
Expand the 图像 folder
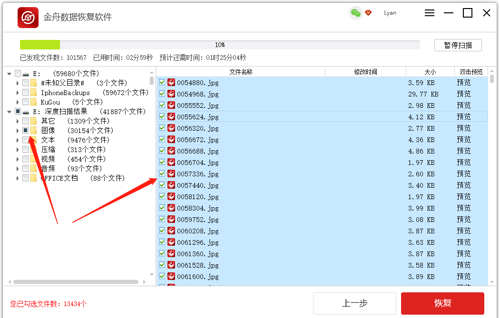coord(18,131)
